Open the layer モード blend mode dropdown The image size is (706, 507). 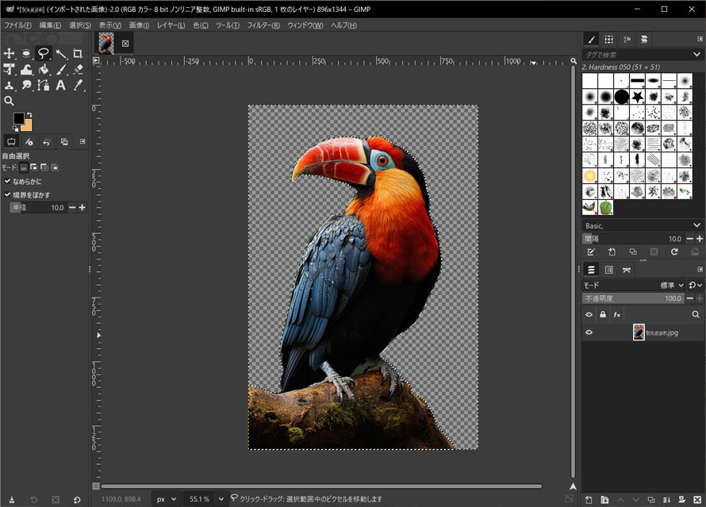point(670,285)
